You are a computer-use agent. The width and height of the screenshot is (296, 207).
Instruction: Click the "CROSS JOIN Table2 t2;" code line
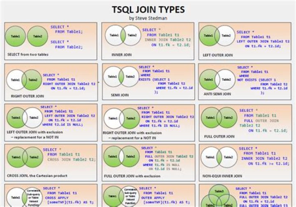(72, 160)
